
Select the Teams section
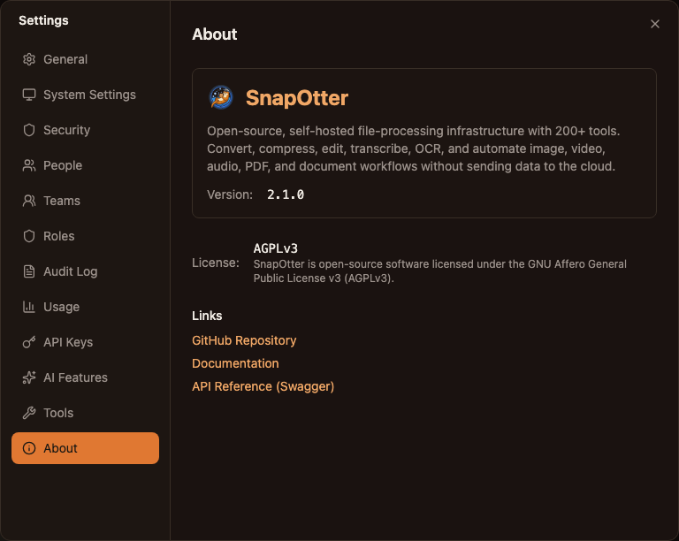click(x=85, y=201)
